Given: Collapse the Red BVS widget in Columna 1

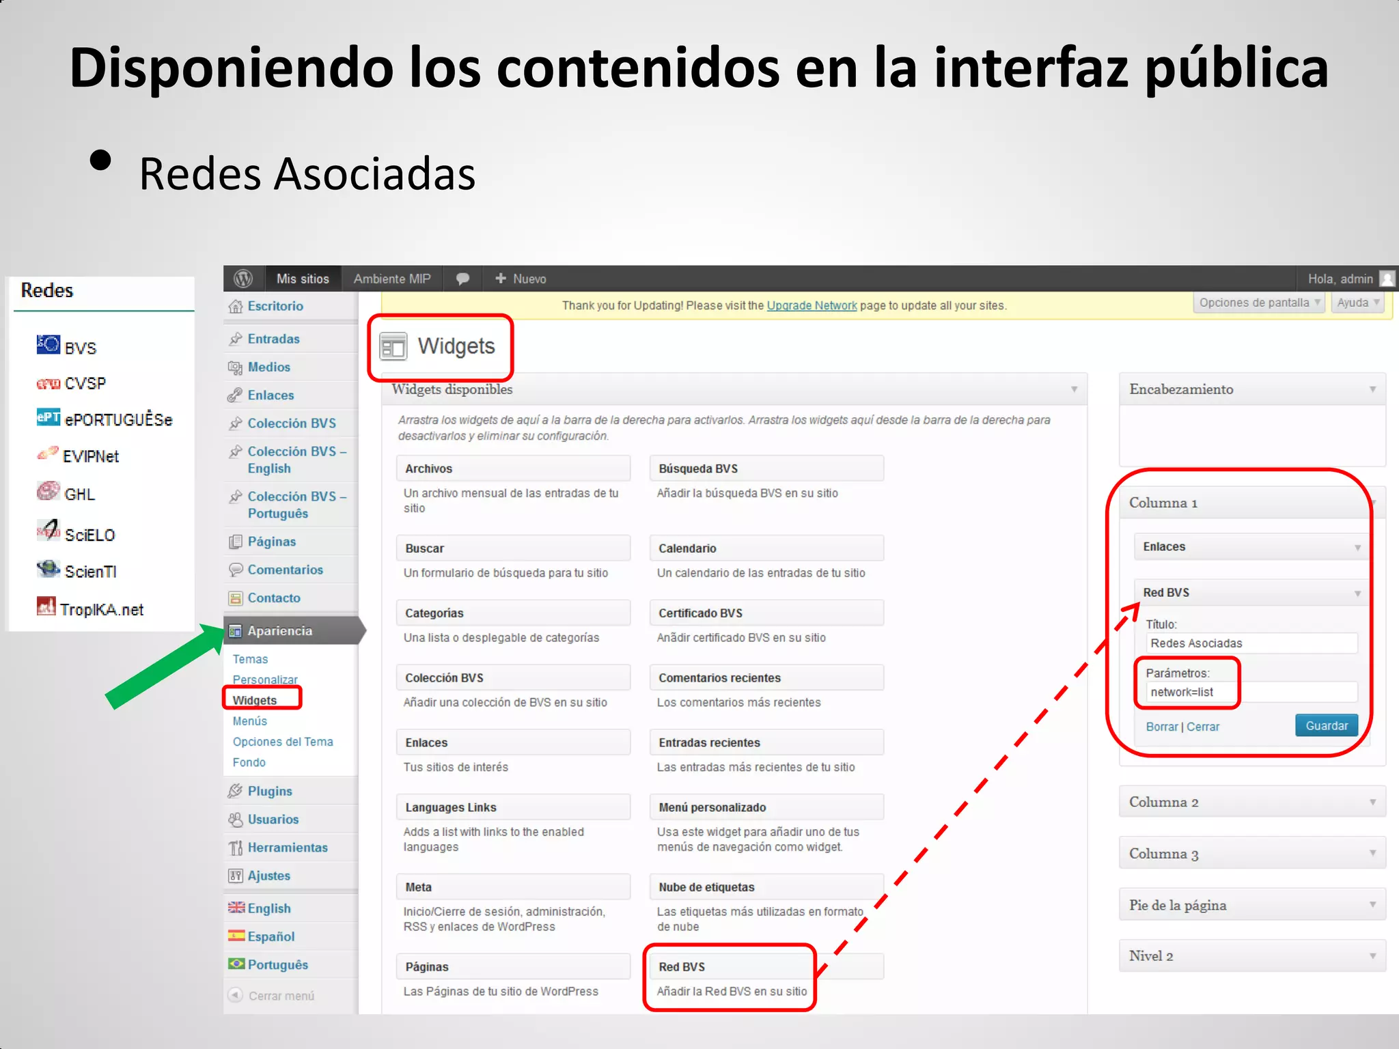Looking at the screenshot, I should pyautogui.click(x=1357, y=593).
